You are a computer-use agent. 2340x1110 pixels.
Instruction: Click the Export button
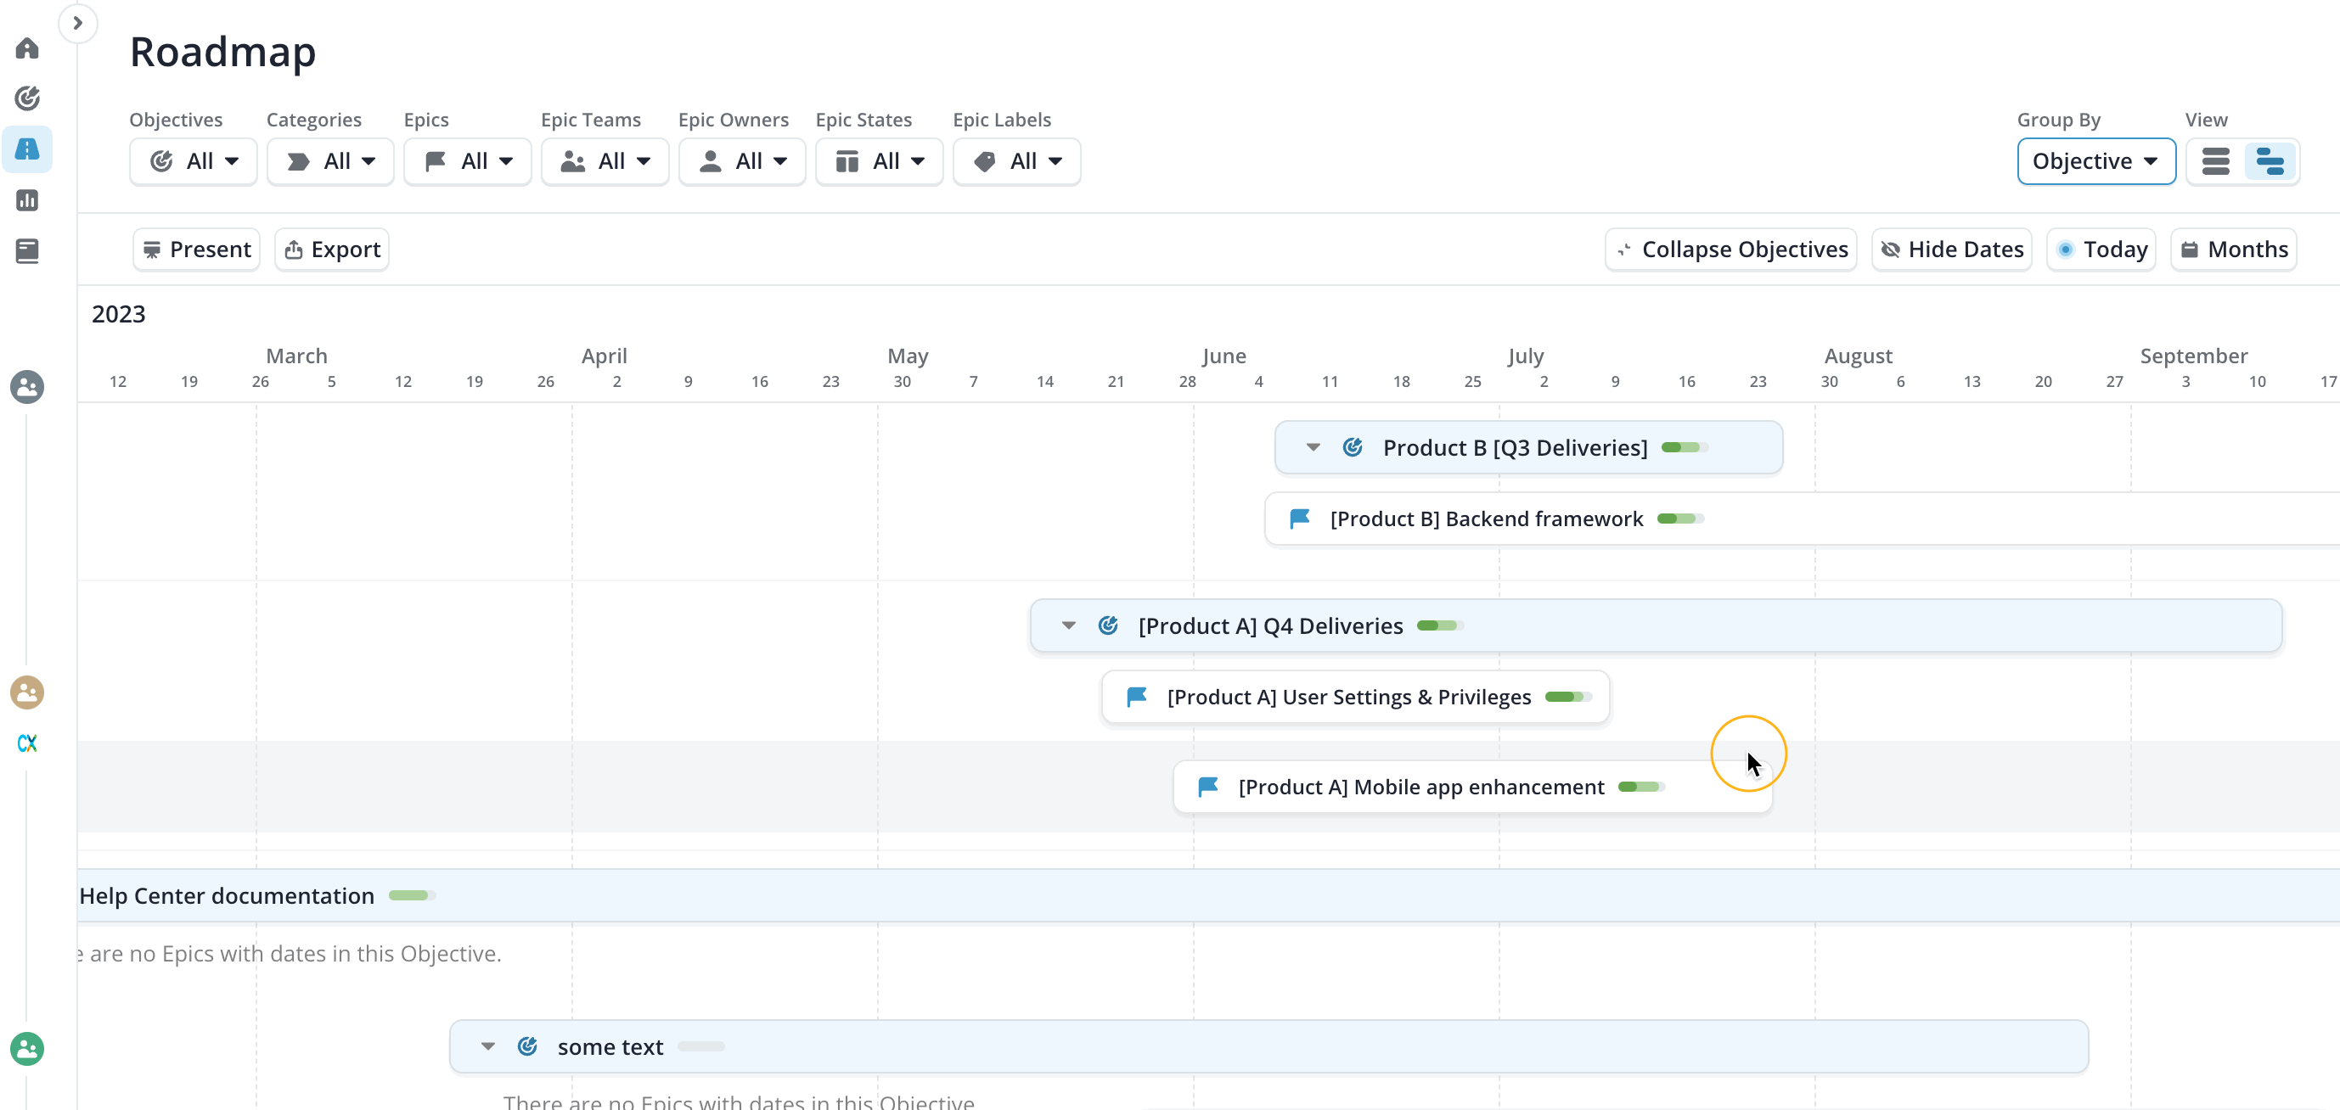click(x=332, y=249)
